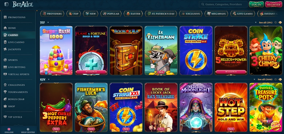
Task: Go back in Top row with left arrow
Action: tap(276, 22)
